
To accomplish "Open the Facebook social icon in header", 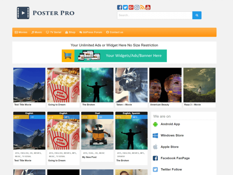I will pyautogui.click(x=120, y=7).
